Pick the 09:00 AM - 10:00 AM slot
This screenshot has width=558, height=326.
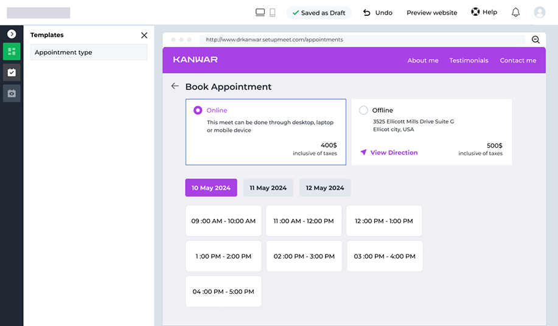[x=223, y=221]
